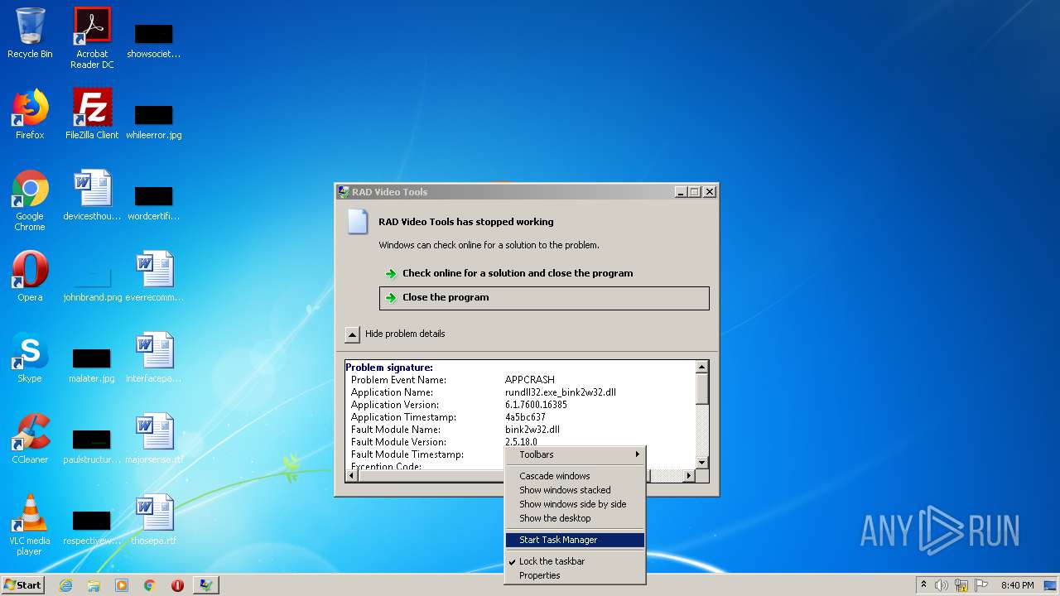Screen dimensions: 1060x596
Task: Open Internet Explorer from the taskbar
Action: click(65, 585)
